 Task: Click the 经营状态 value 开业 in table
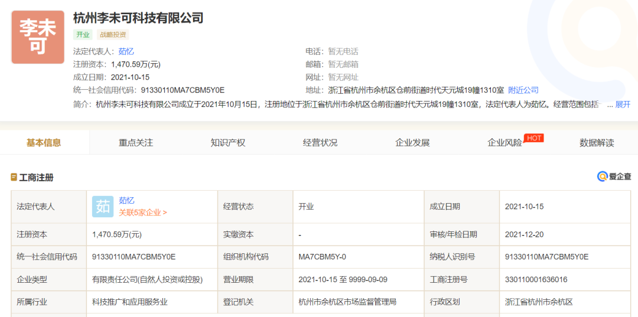pos(306,207)
